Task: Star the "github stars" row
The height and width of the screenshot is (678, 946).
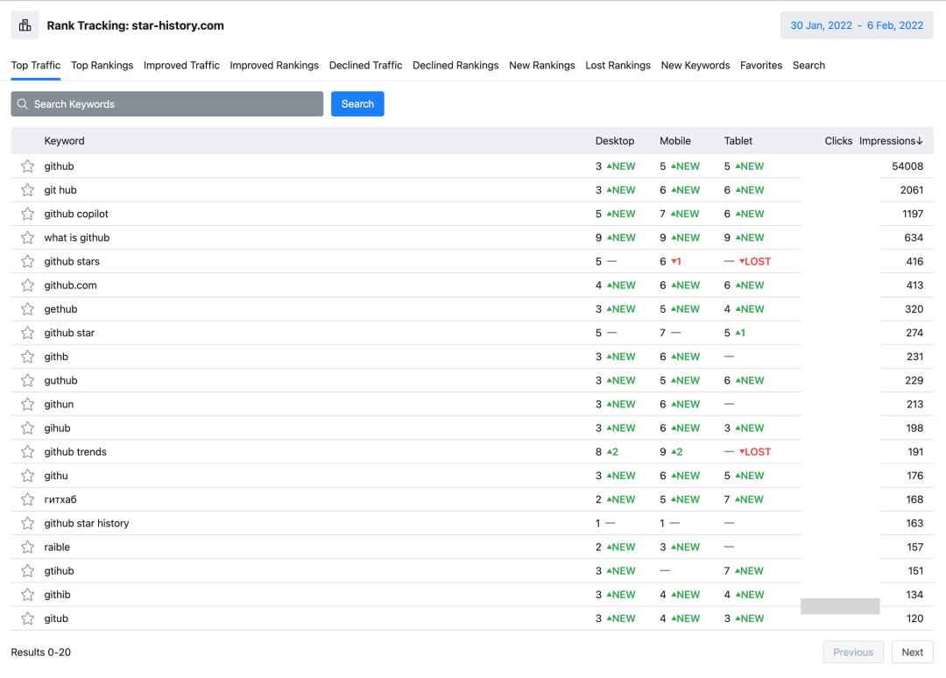Action: coord(27,262)
